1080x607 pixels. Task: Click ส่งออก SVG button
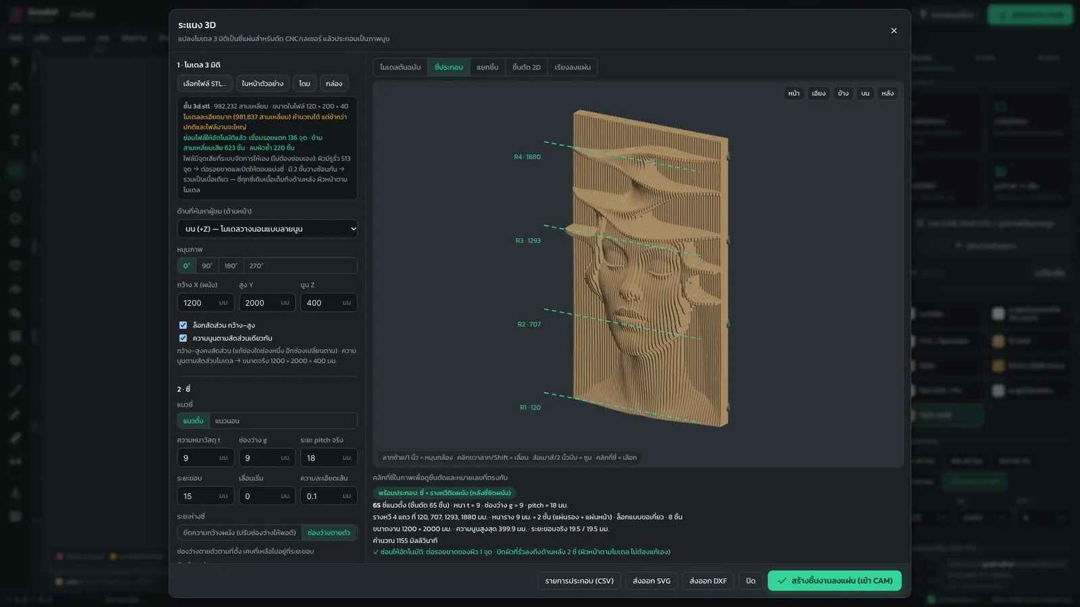651,581
